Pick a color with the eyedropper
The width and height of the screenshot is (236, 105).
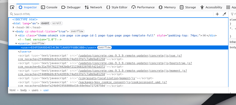(x=224, y=14)
